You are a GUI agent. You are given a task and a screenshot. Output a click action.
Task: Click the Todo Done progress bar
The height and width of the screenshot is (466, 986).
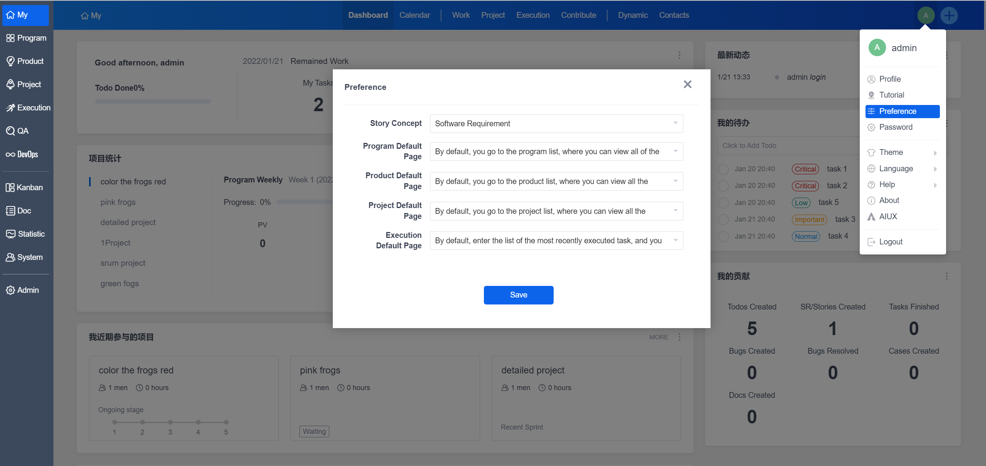[153, 101]
